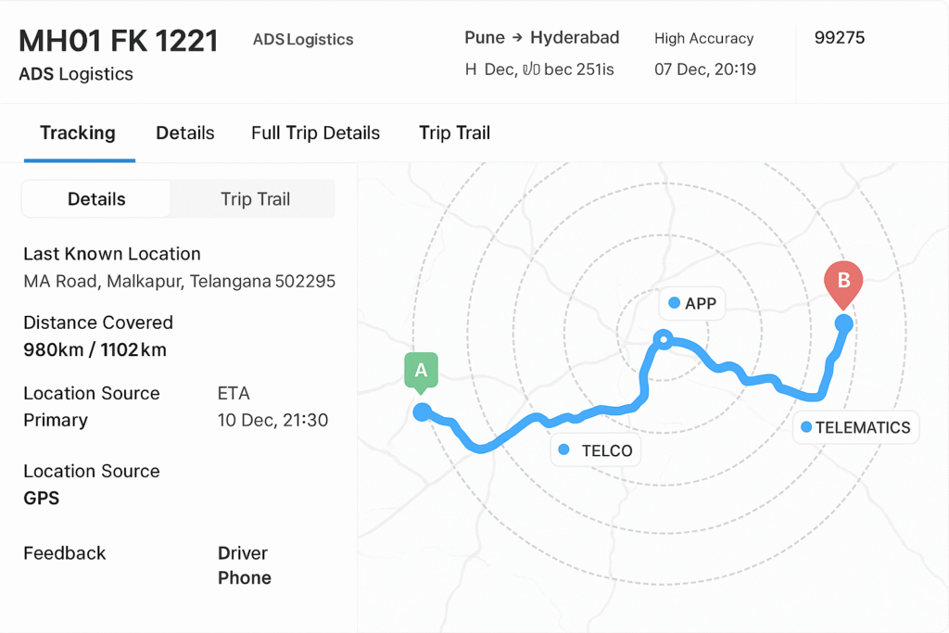
Task: Click the blue route end dot below B
Action: (843, 323)
